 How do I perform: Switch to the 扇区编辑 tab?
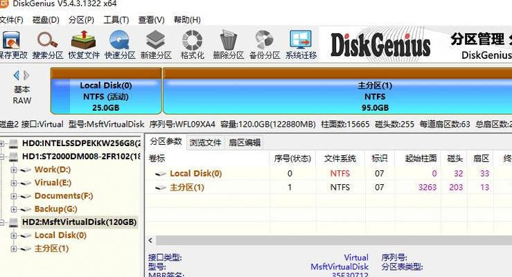tap(245, 143)
